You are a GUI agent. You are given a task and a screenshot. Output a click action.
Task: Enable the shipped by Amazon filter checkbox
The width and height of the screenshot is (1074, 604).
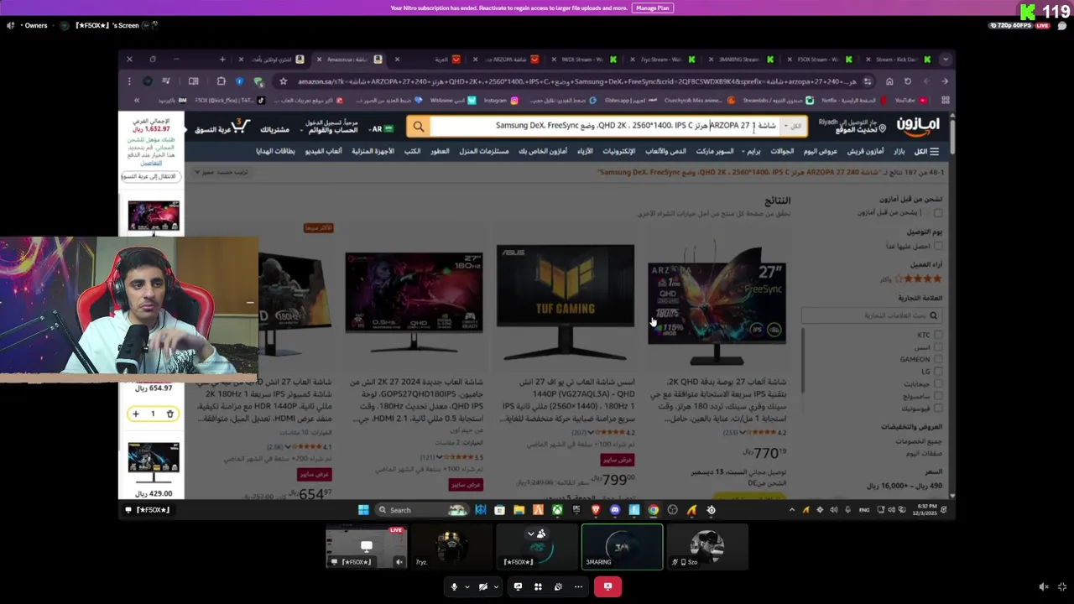(x=938, y=212)
